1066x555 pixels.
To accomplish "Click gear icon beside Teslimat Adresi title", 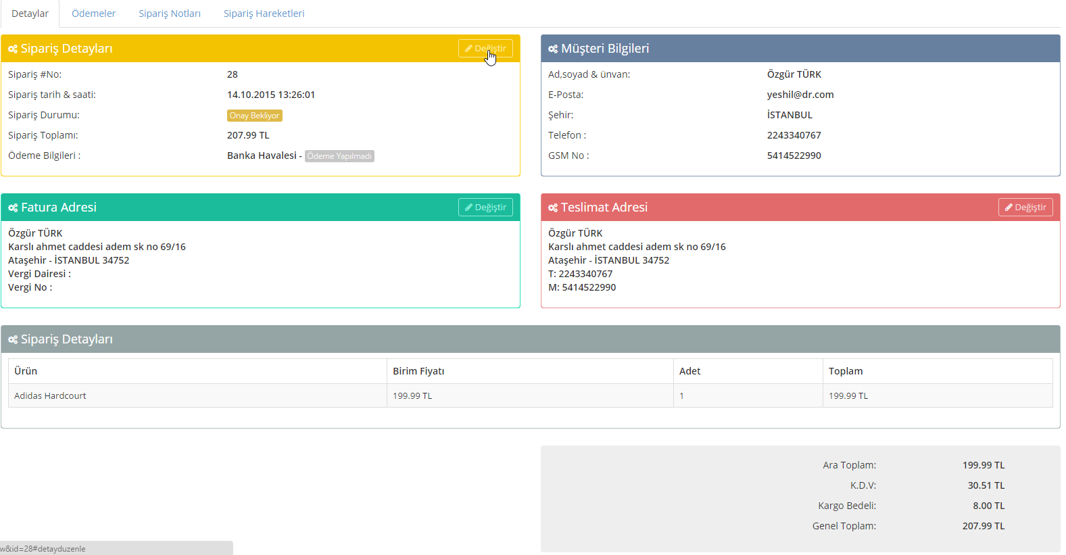I will tap(553, 208).
